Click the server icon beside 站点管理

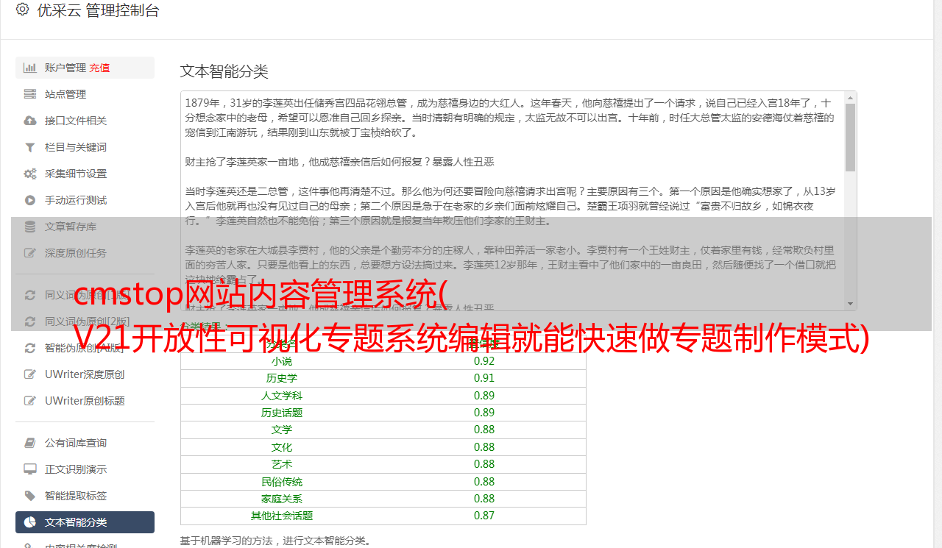coord(30,94)
